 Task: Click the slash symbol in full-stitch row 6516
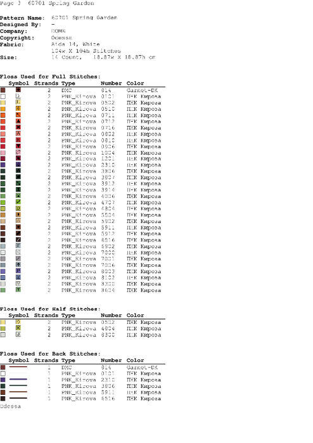click(x=18, y=240)
